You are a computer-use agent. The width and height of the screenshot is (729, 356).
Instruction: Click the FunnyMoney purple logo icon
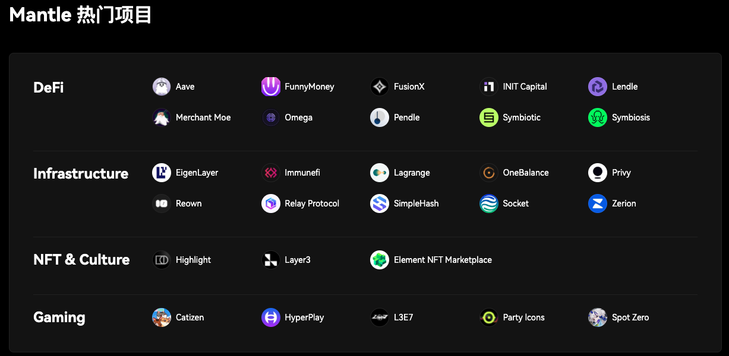pyautogui.click(x=271, y=87)
